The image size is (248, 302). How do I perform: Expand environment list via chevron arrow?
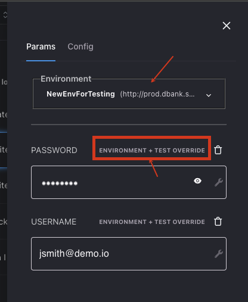209,95
